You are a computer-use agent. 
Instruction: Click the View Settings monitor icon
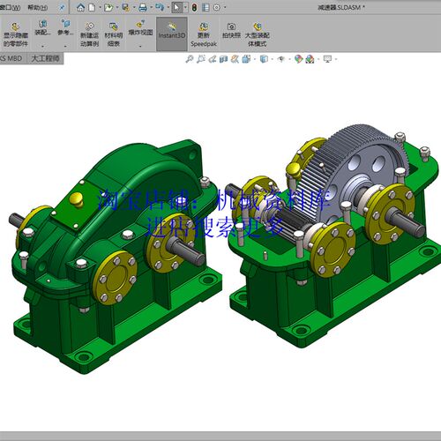[327, 59]
